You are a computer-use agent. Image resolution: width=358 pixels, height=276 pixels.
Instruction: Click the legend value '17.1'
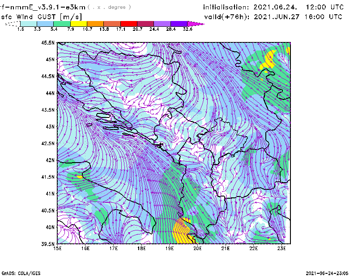[120, 29]
